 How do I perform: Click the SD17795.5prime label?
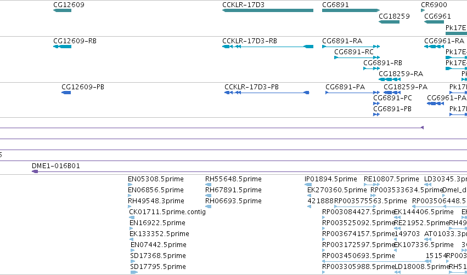coord(158,267)
